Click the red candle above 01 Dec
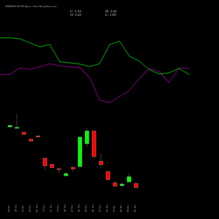 tap(115, 184)
